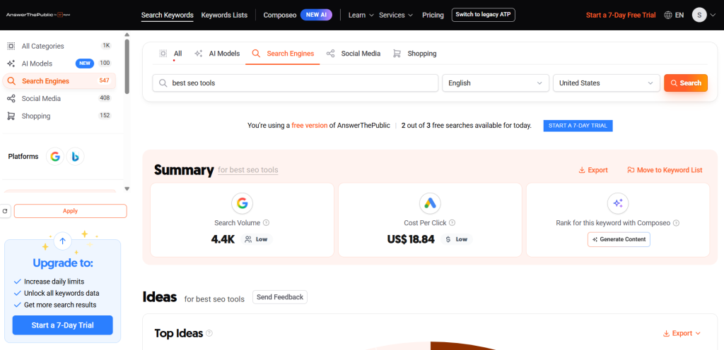
Task: Click Switch to legacy ATP button
Action: [x=483, y=15]
